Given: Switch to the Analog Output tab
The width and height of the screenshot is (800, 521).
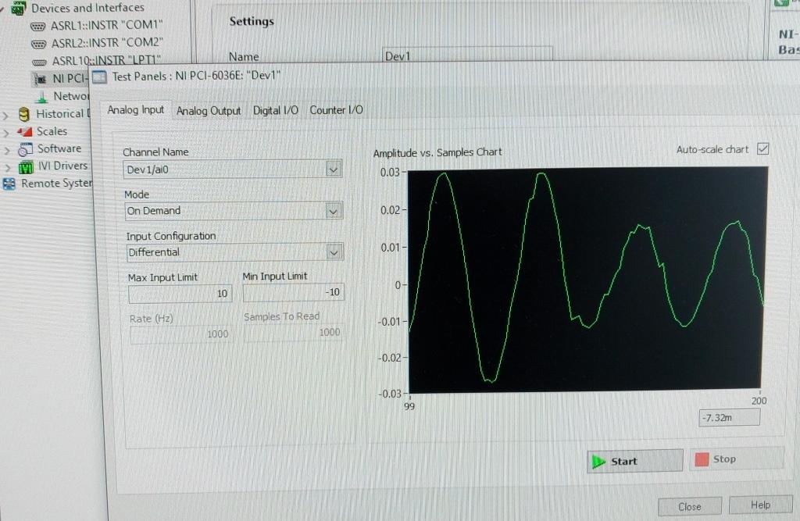Looking at the screenshot, I should 208,111.
